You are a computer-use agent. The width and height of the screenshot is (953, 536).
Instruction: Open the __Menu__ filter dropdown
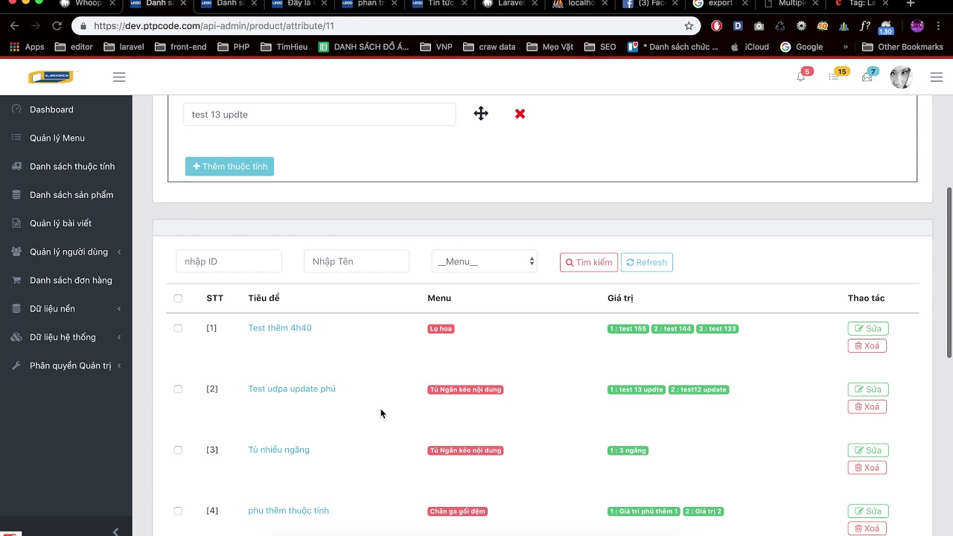coord(484,261)
